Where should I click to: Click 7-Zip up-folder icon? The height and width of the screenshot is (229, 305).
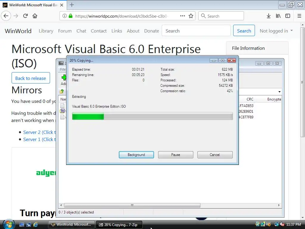click(x=62, y=91)
